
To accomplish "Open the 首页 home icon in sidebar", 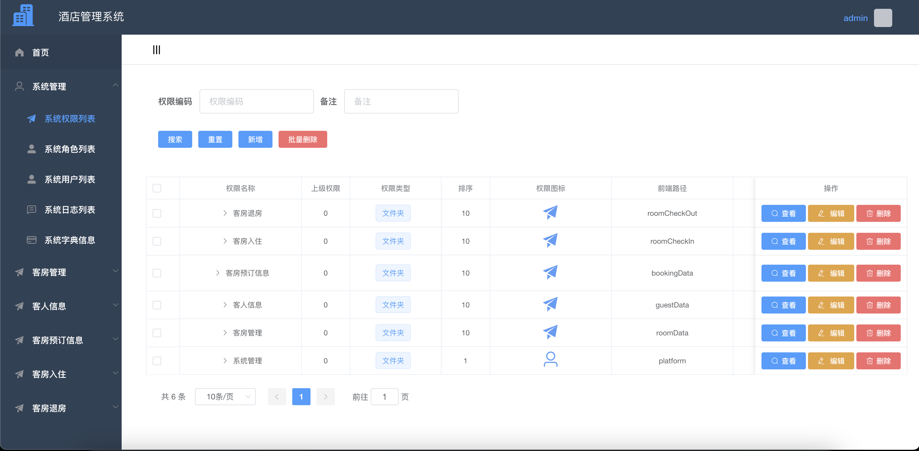I will click(19, 52).
